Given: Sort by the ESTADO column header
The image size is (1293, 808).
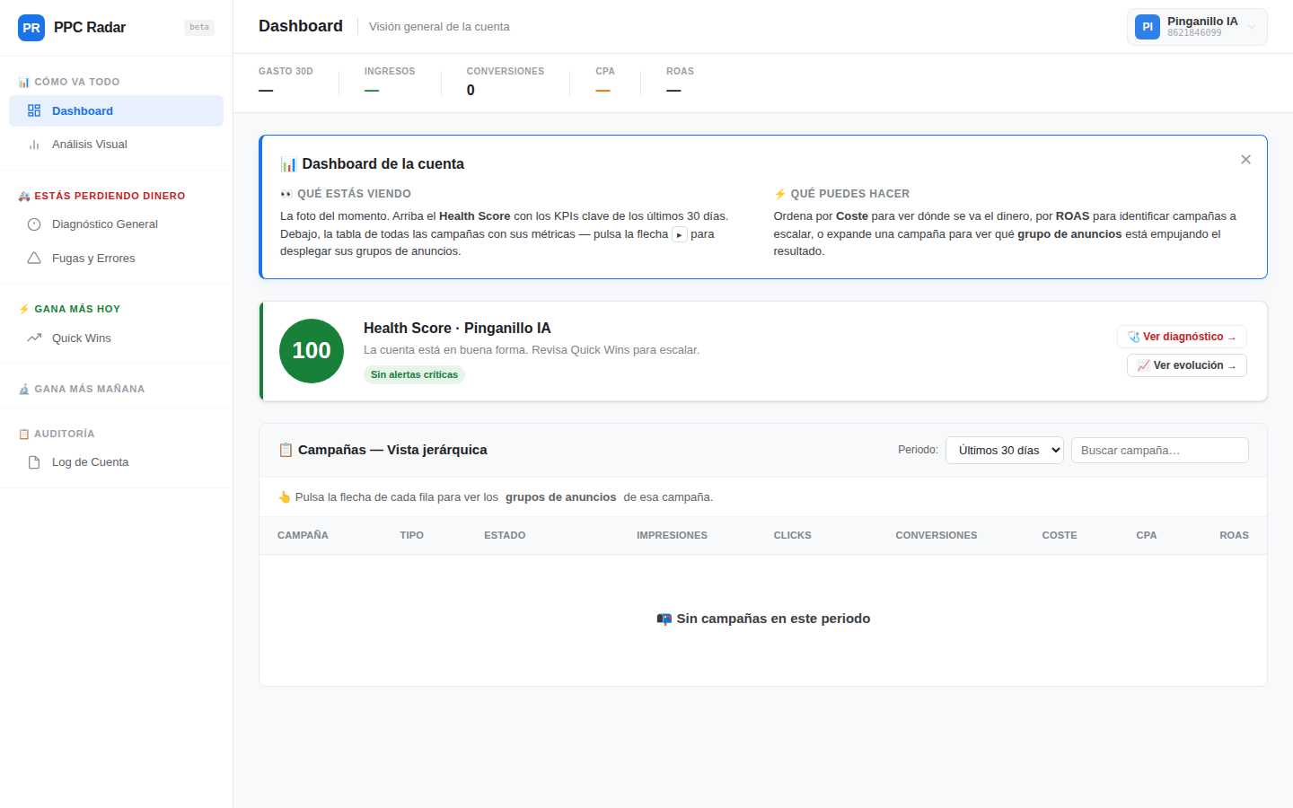Looking at the screenshot, I should coord(505,535).
